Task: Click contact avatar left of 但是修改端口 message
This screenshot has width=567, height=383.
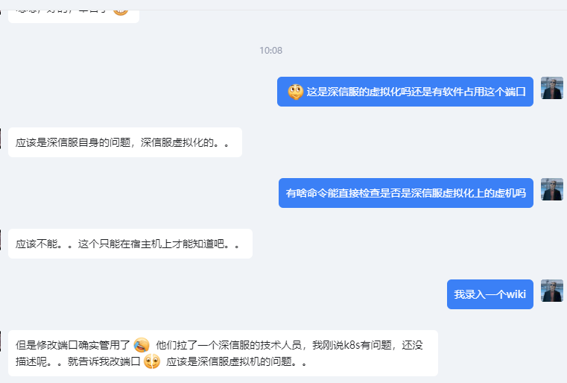Action: click(1, 341)
